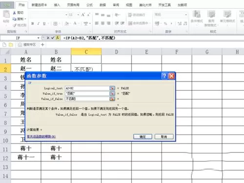This screenshot has height=183, width=244.
Task: Click the Value_if_false input field
Action: click(87, 99)
